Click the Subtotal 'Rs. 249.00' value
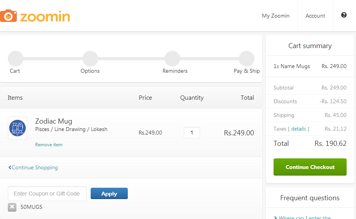356x219 pixels. [334, 88]
